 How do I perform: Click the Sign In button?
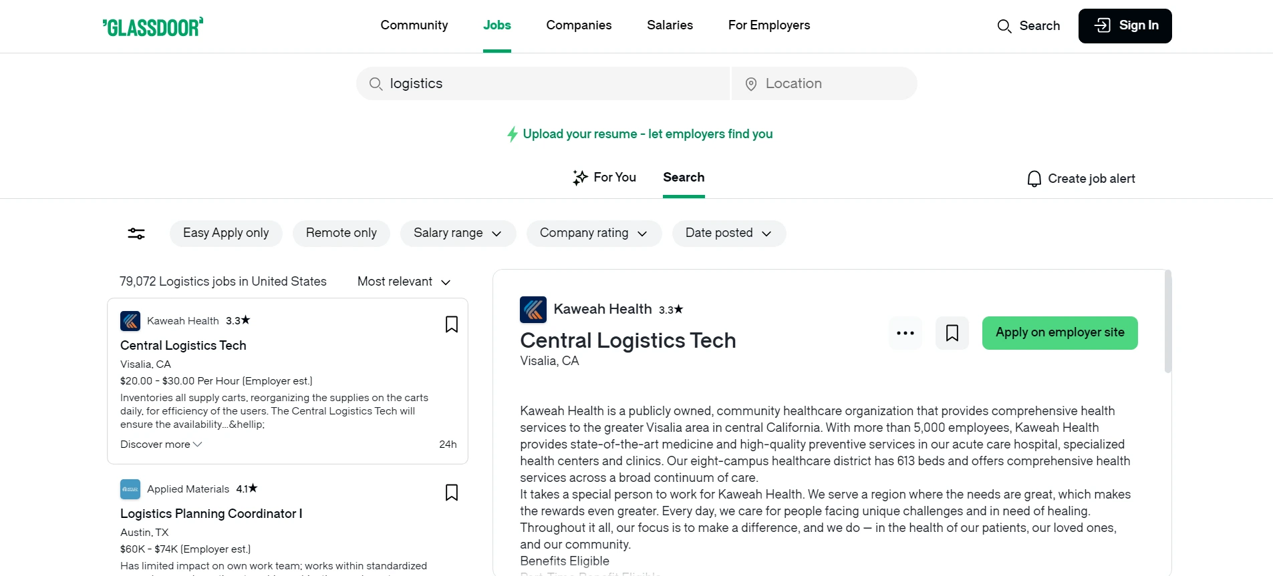point(1125,26)
